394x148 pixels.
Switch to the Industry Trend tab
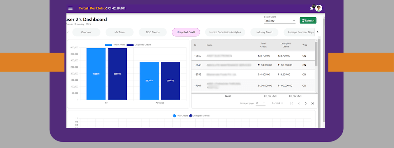pyautogui.click(x=264, y=32)
